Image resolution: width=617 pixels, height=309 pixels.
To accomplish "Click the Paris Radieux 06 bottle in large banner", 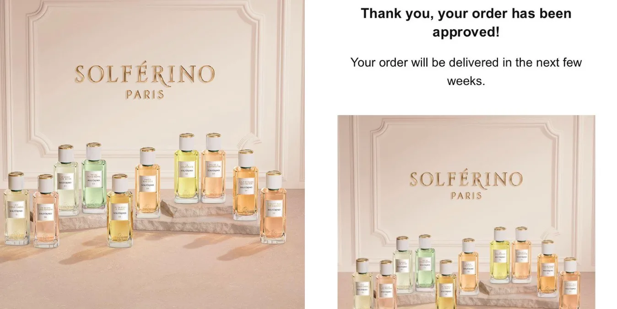I will pos(147,182).
